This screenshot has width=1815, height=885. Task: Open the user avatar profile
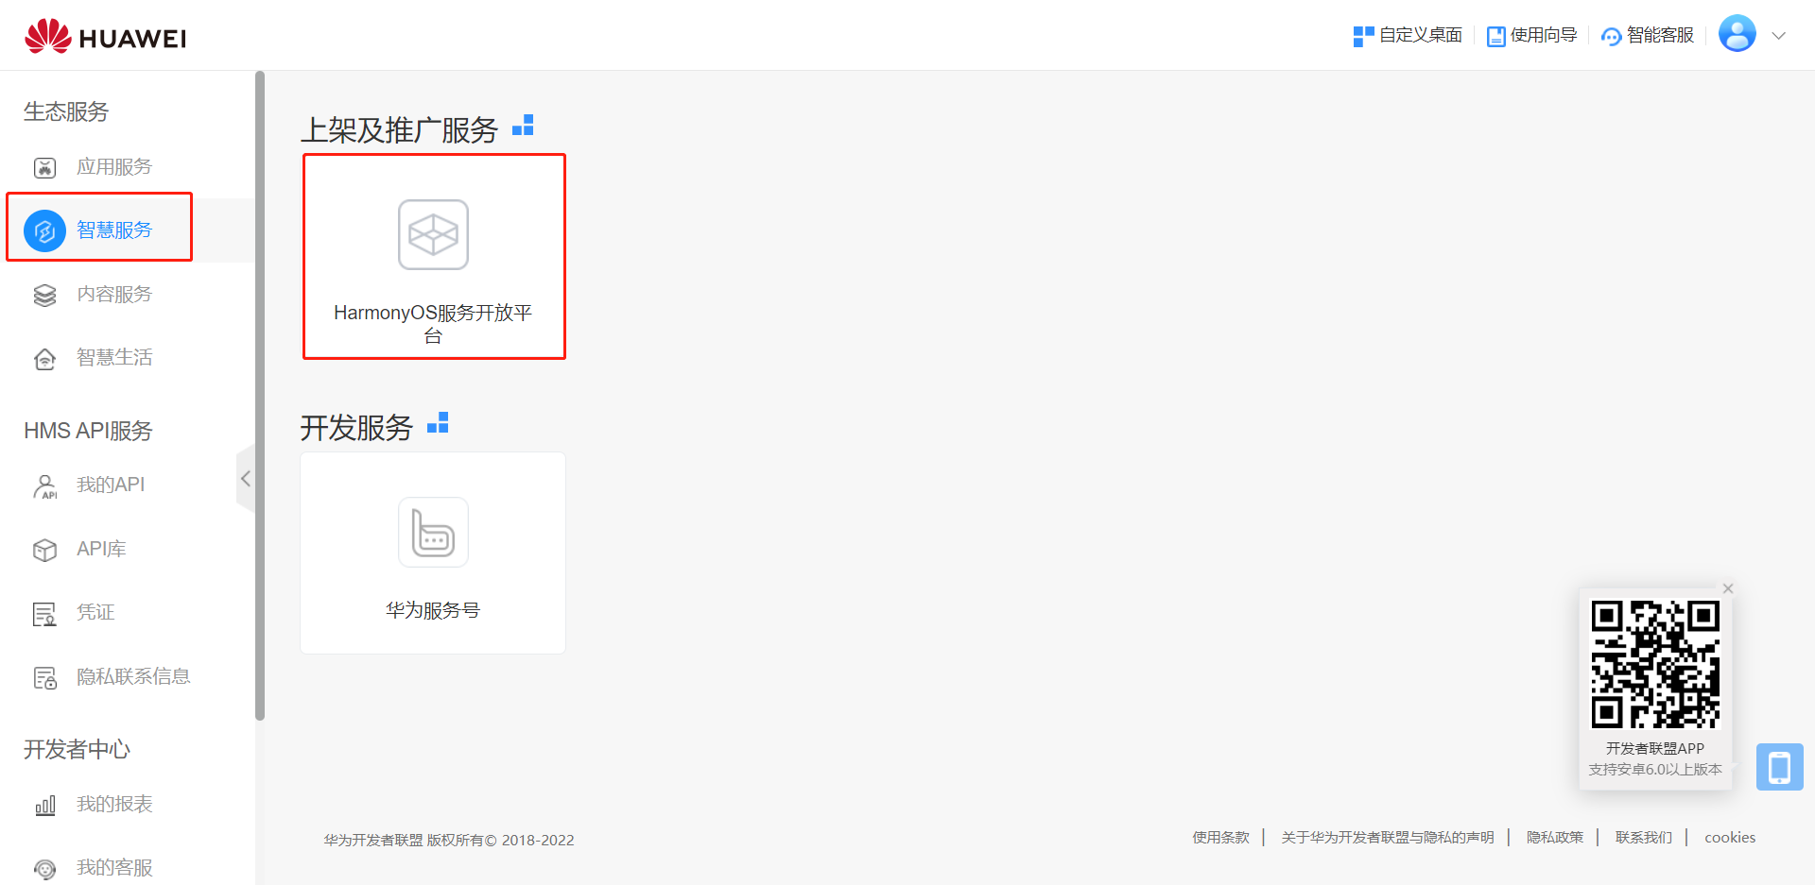[1737, 34]
